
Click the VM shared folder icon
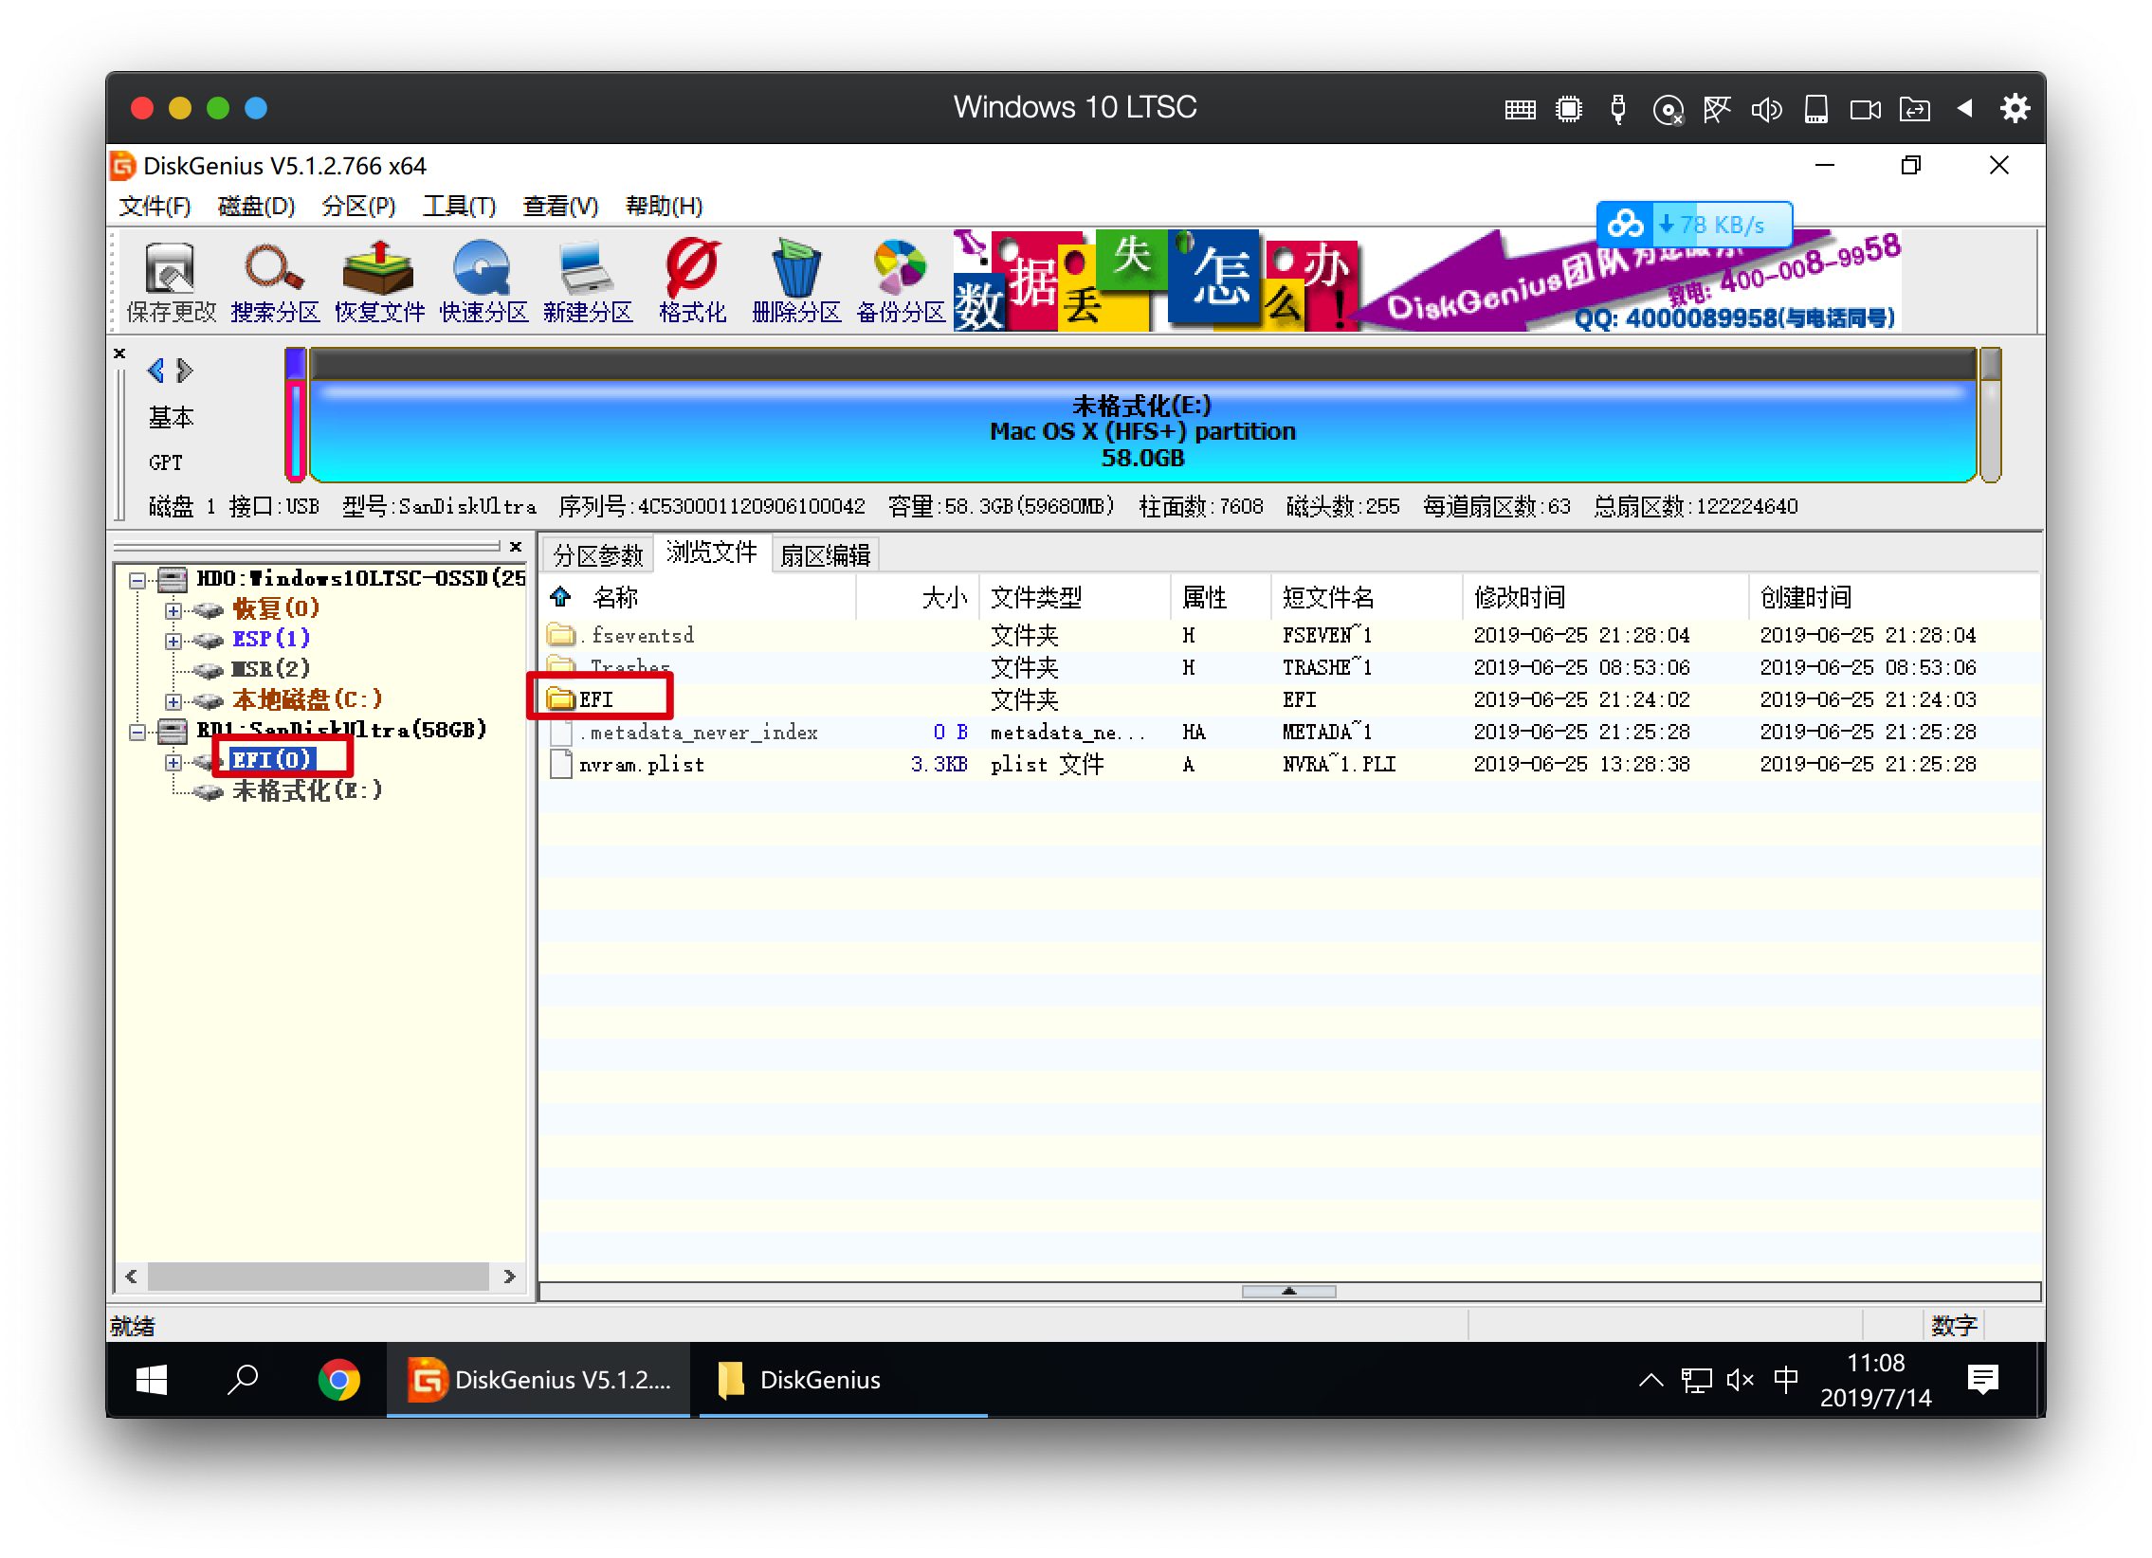coord(1914,110)
